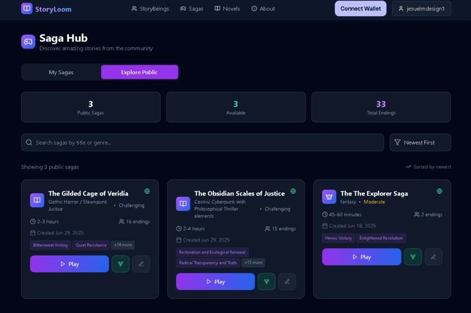This screenshot has height=313, width=471.
Task: Click calendar icon beside Created Jun 18, 2025
Action: (x=325, y=226)
